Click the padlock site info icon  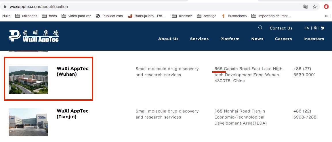tap(5, 6)
